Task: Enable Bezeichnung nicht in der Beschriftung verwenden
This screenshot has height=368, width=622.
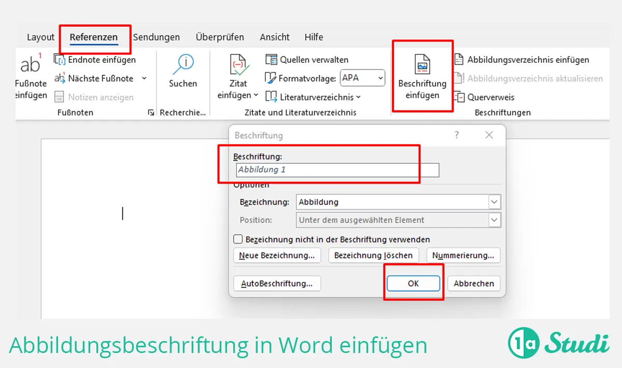Action: (x=238, y=239)
